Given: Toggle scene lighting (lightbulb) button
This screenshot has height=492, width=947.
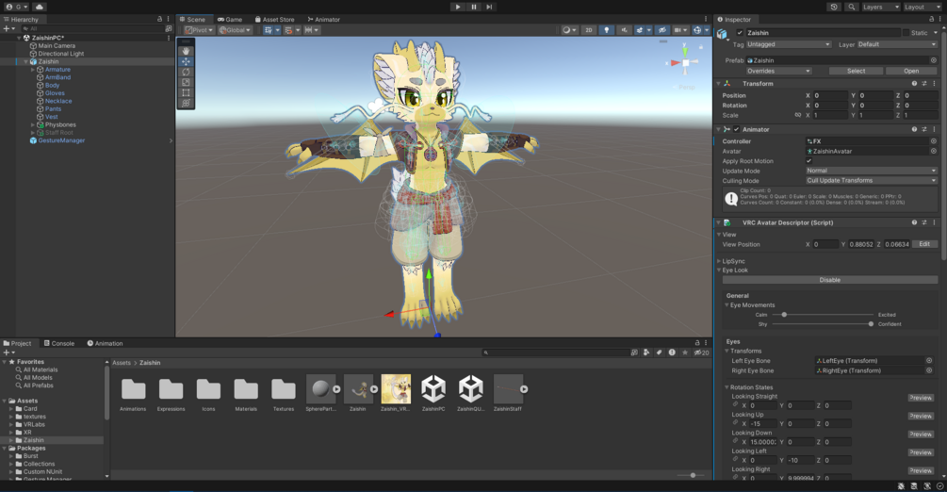Looking at the screenshot, I should click(x=607, y=29).
